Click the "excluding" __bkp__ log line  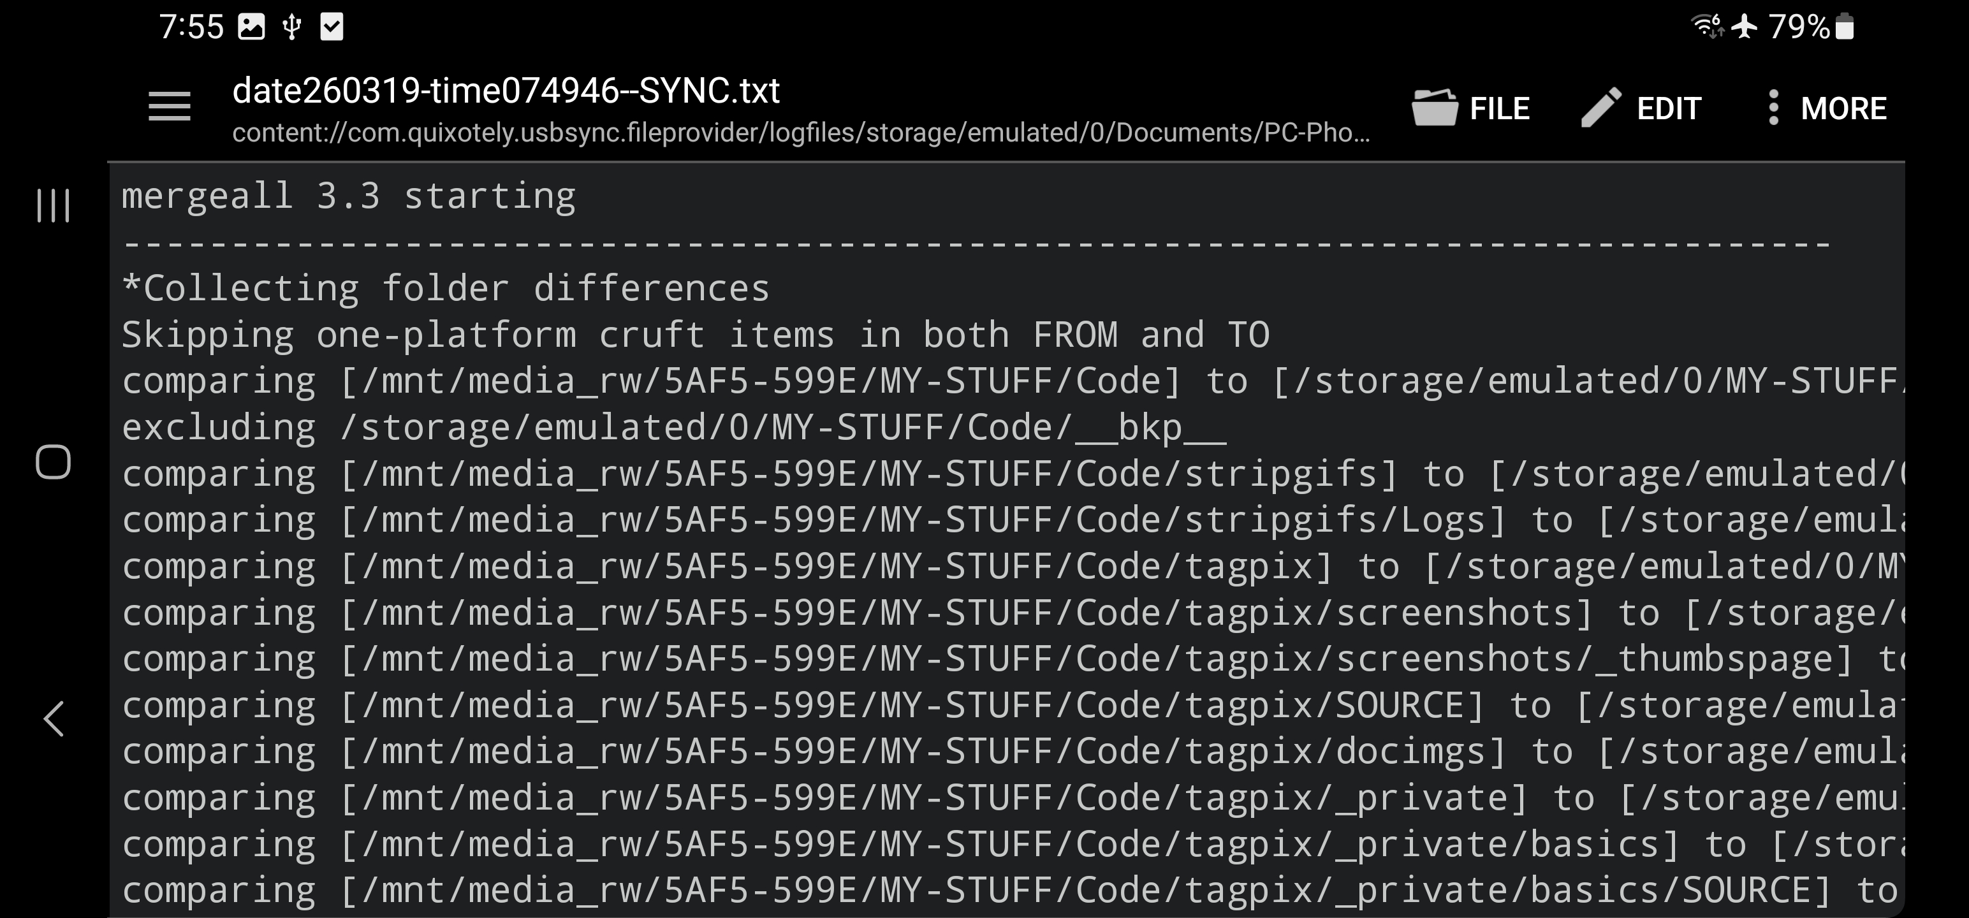[x=673, y=428]
